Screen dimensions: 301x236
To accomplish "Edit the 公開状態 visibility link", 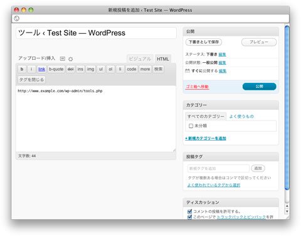I will 222,63.
